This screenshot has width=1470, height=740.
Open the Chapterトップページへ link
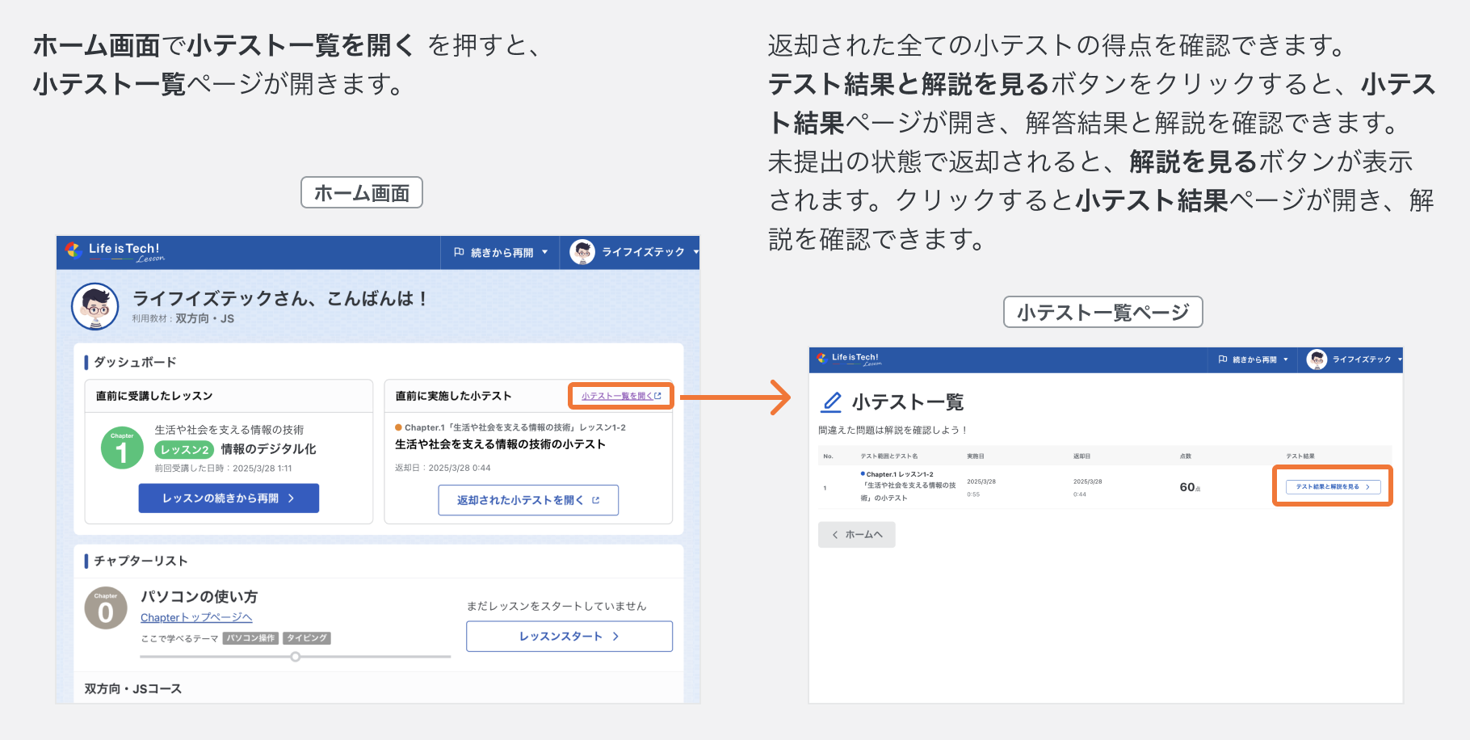click(195, 617)
